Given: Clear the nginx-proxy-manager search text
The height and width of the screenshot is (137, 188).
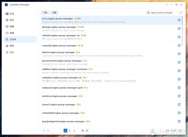Looking at the screenshot, I should tap(181, 13).
